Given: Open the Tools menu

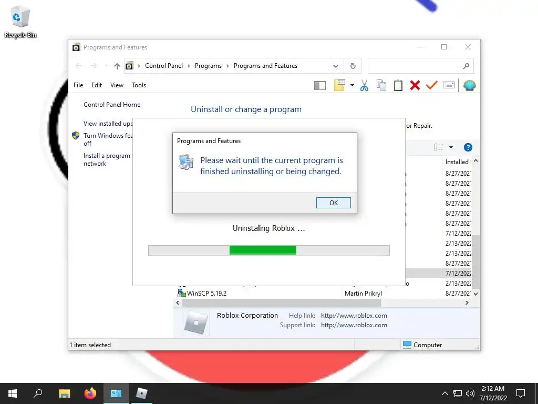Looking at the screenshot, I should click(139, 85).
